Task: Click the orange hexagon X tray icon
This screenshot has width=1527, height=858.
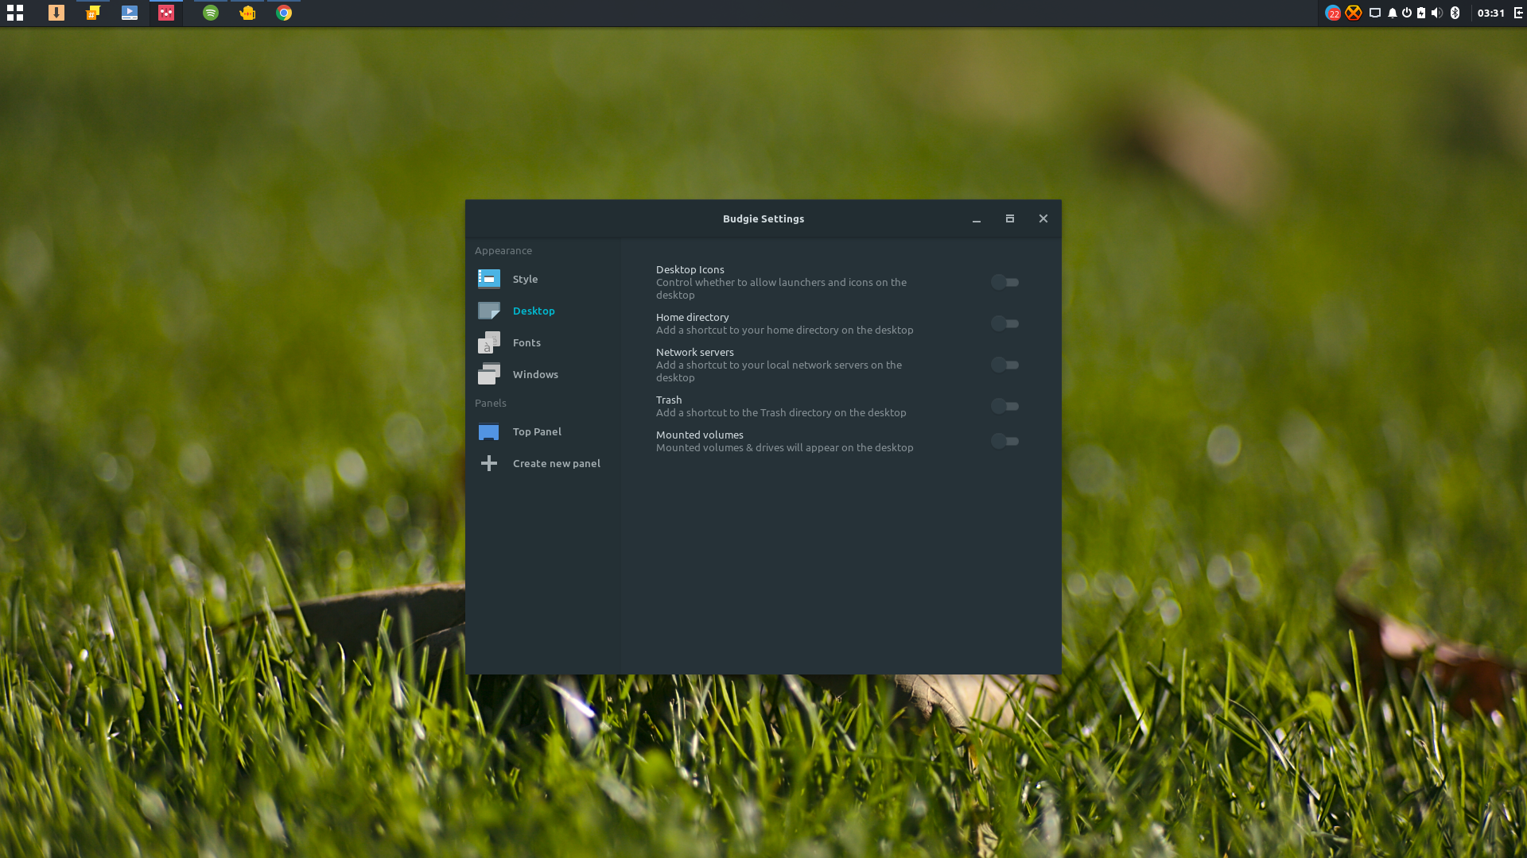Action: point(1354,13)
